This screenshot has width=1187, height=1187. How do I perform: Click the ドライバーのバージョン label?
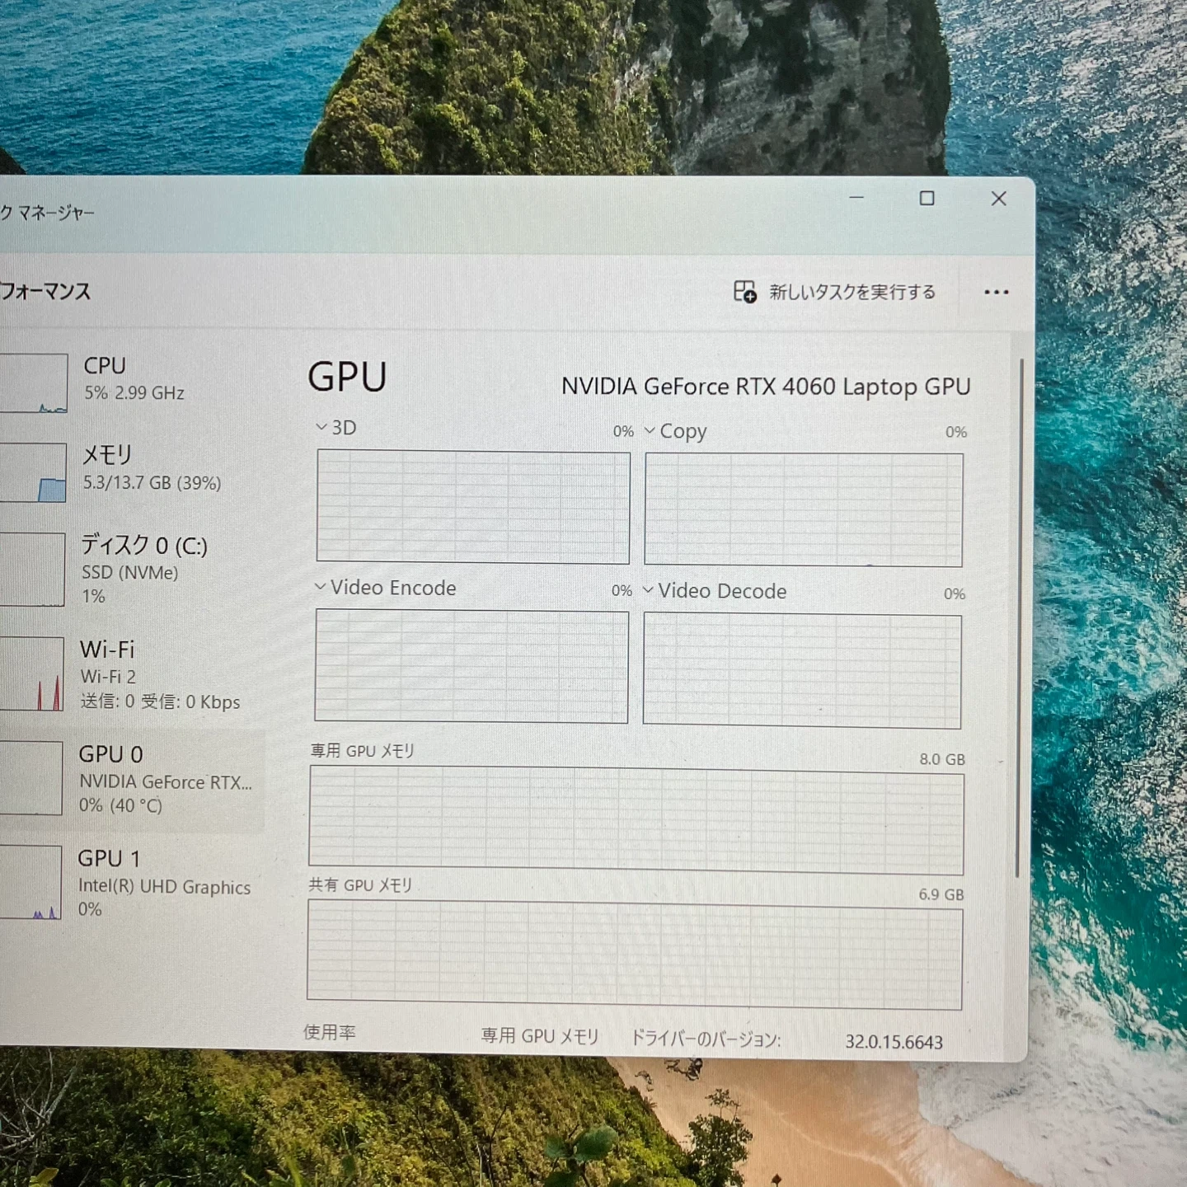(706, 1039)
